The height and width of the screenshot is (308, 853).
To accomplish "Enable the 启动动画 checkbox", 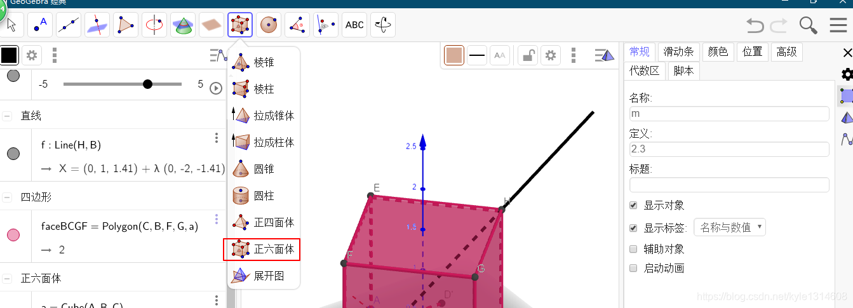I will pos(633,268).
